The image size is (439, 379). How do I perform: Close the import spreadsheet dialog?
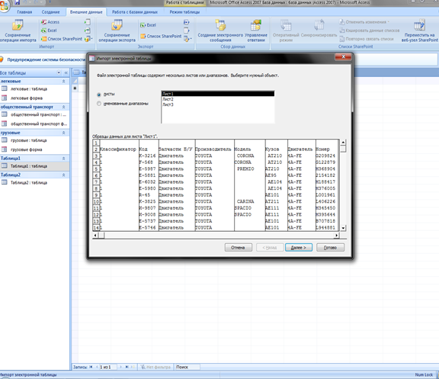pyautogui.click(x=343, y=57)
